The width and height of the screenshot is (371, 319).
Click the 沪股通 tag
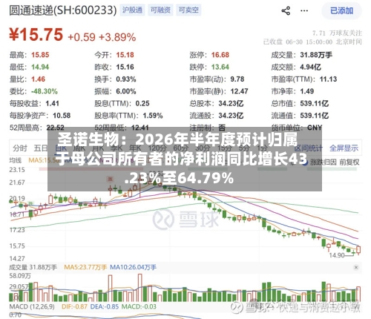click(132, 10)
